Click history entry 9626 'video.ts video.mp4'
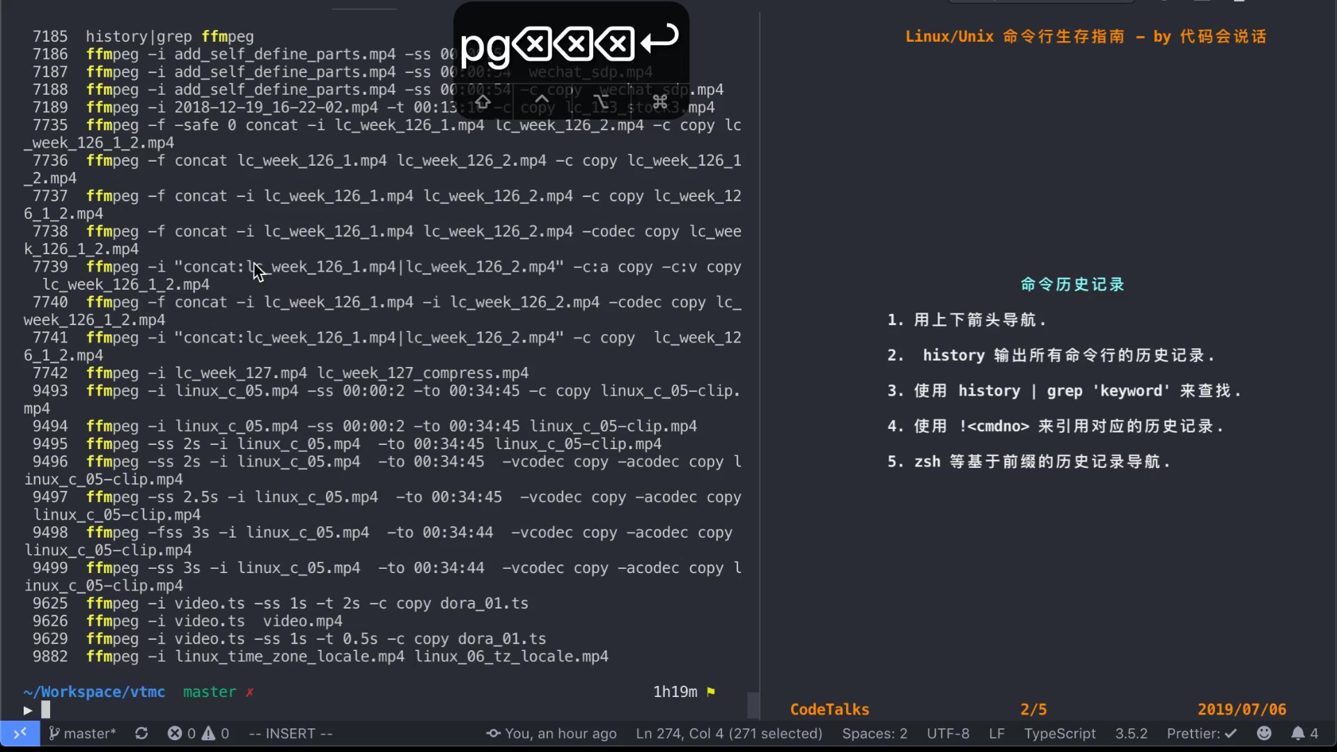Screen dimensions: 1337x752 (187, 621)
